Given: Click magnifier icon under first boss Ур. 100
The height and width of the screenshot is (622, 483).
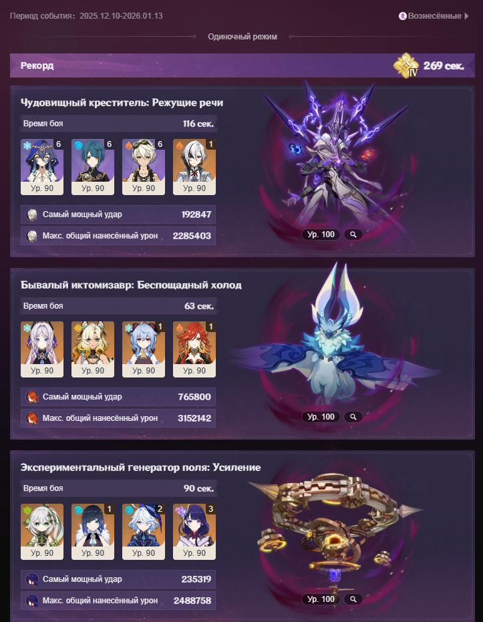Looking at the screenshot, I should click(x=353, y=235).
